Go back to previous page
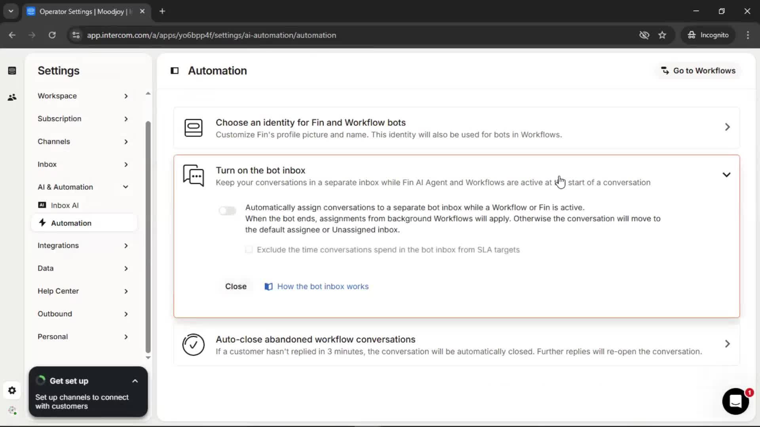The height and width of the screenshot is (427, 760). [12, 35]
